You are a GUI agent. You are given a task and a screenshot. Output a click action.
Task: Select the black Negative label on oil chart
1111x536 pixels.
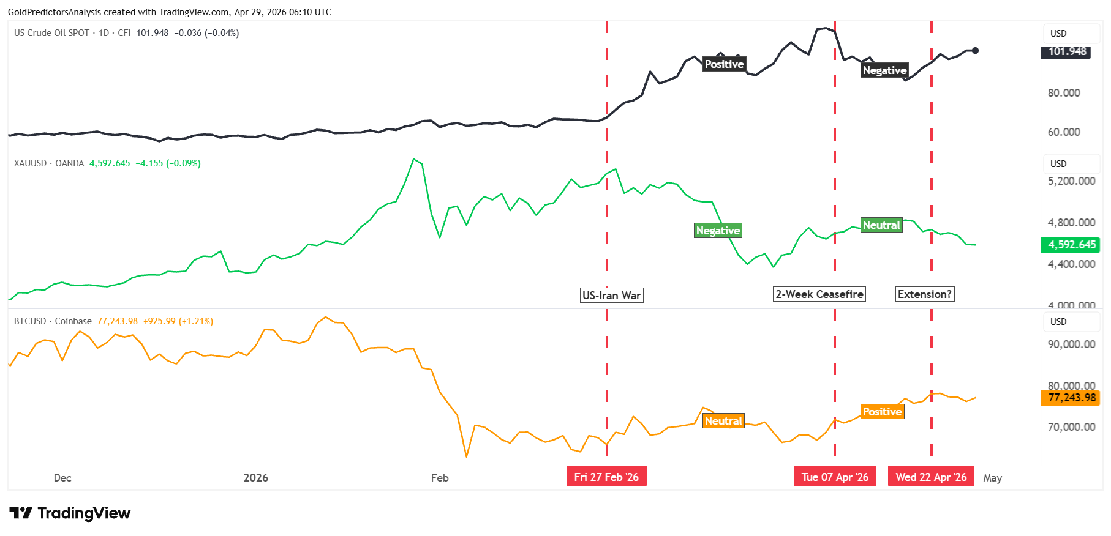click(884, 70)
